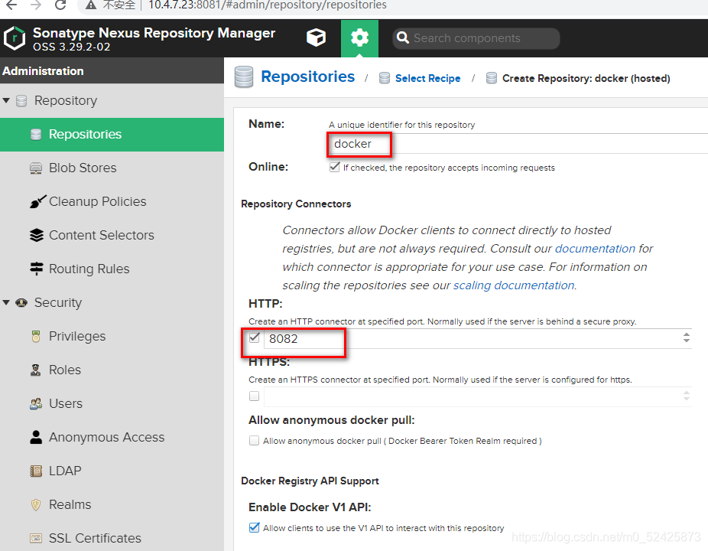Open the documentation link

click(595, 249)
